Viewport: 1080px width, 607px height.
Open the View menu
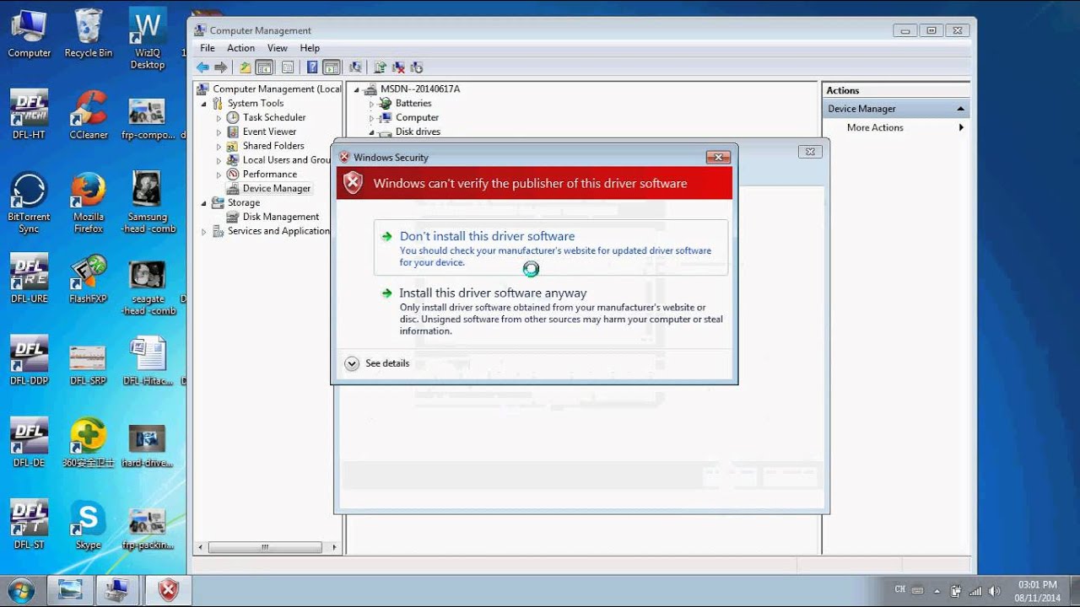point(278,48)
